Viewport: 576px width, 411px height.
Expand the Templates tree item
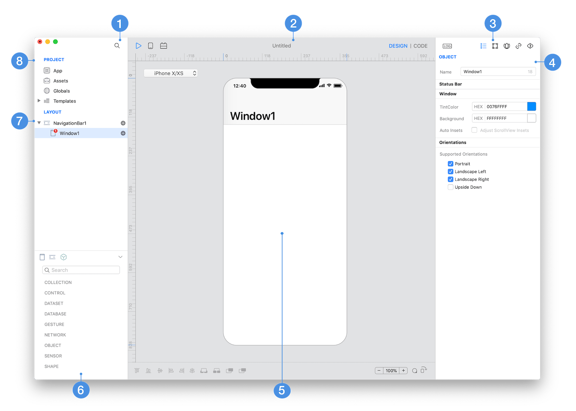pyautogui.click(x=39, y=101)
